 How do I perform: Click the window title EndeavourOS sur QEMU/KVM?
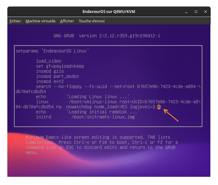[109, 12]
